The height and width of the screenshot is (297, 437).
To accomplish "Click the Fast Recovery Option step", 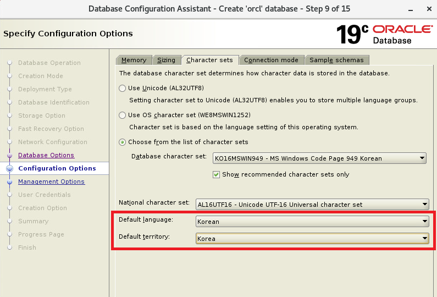I will 51,129.
